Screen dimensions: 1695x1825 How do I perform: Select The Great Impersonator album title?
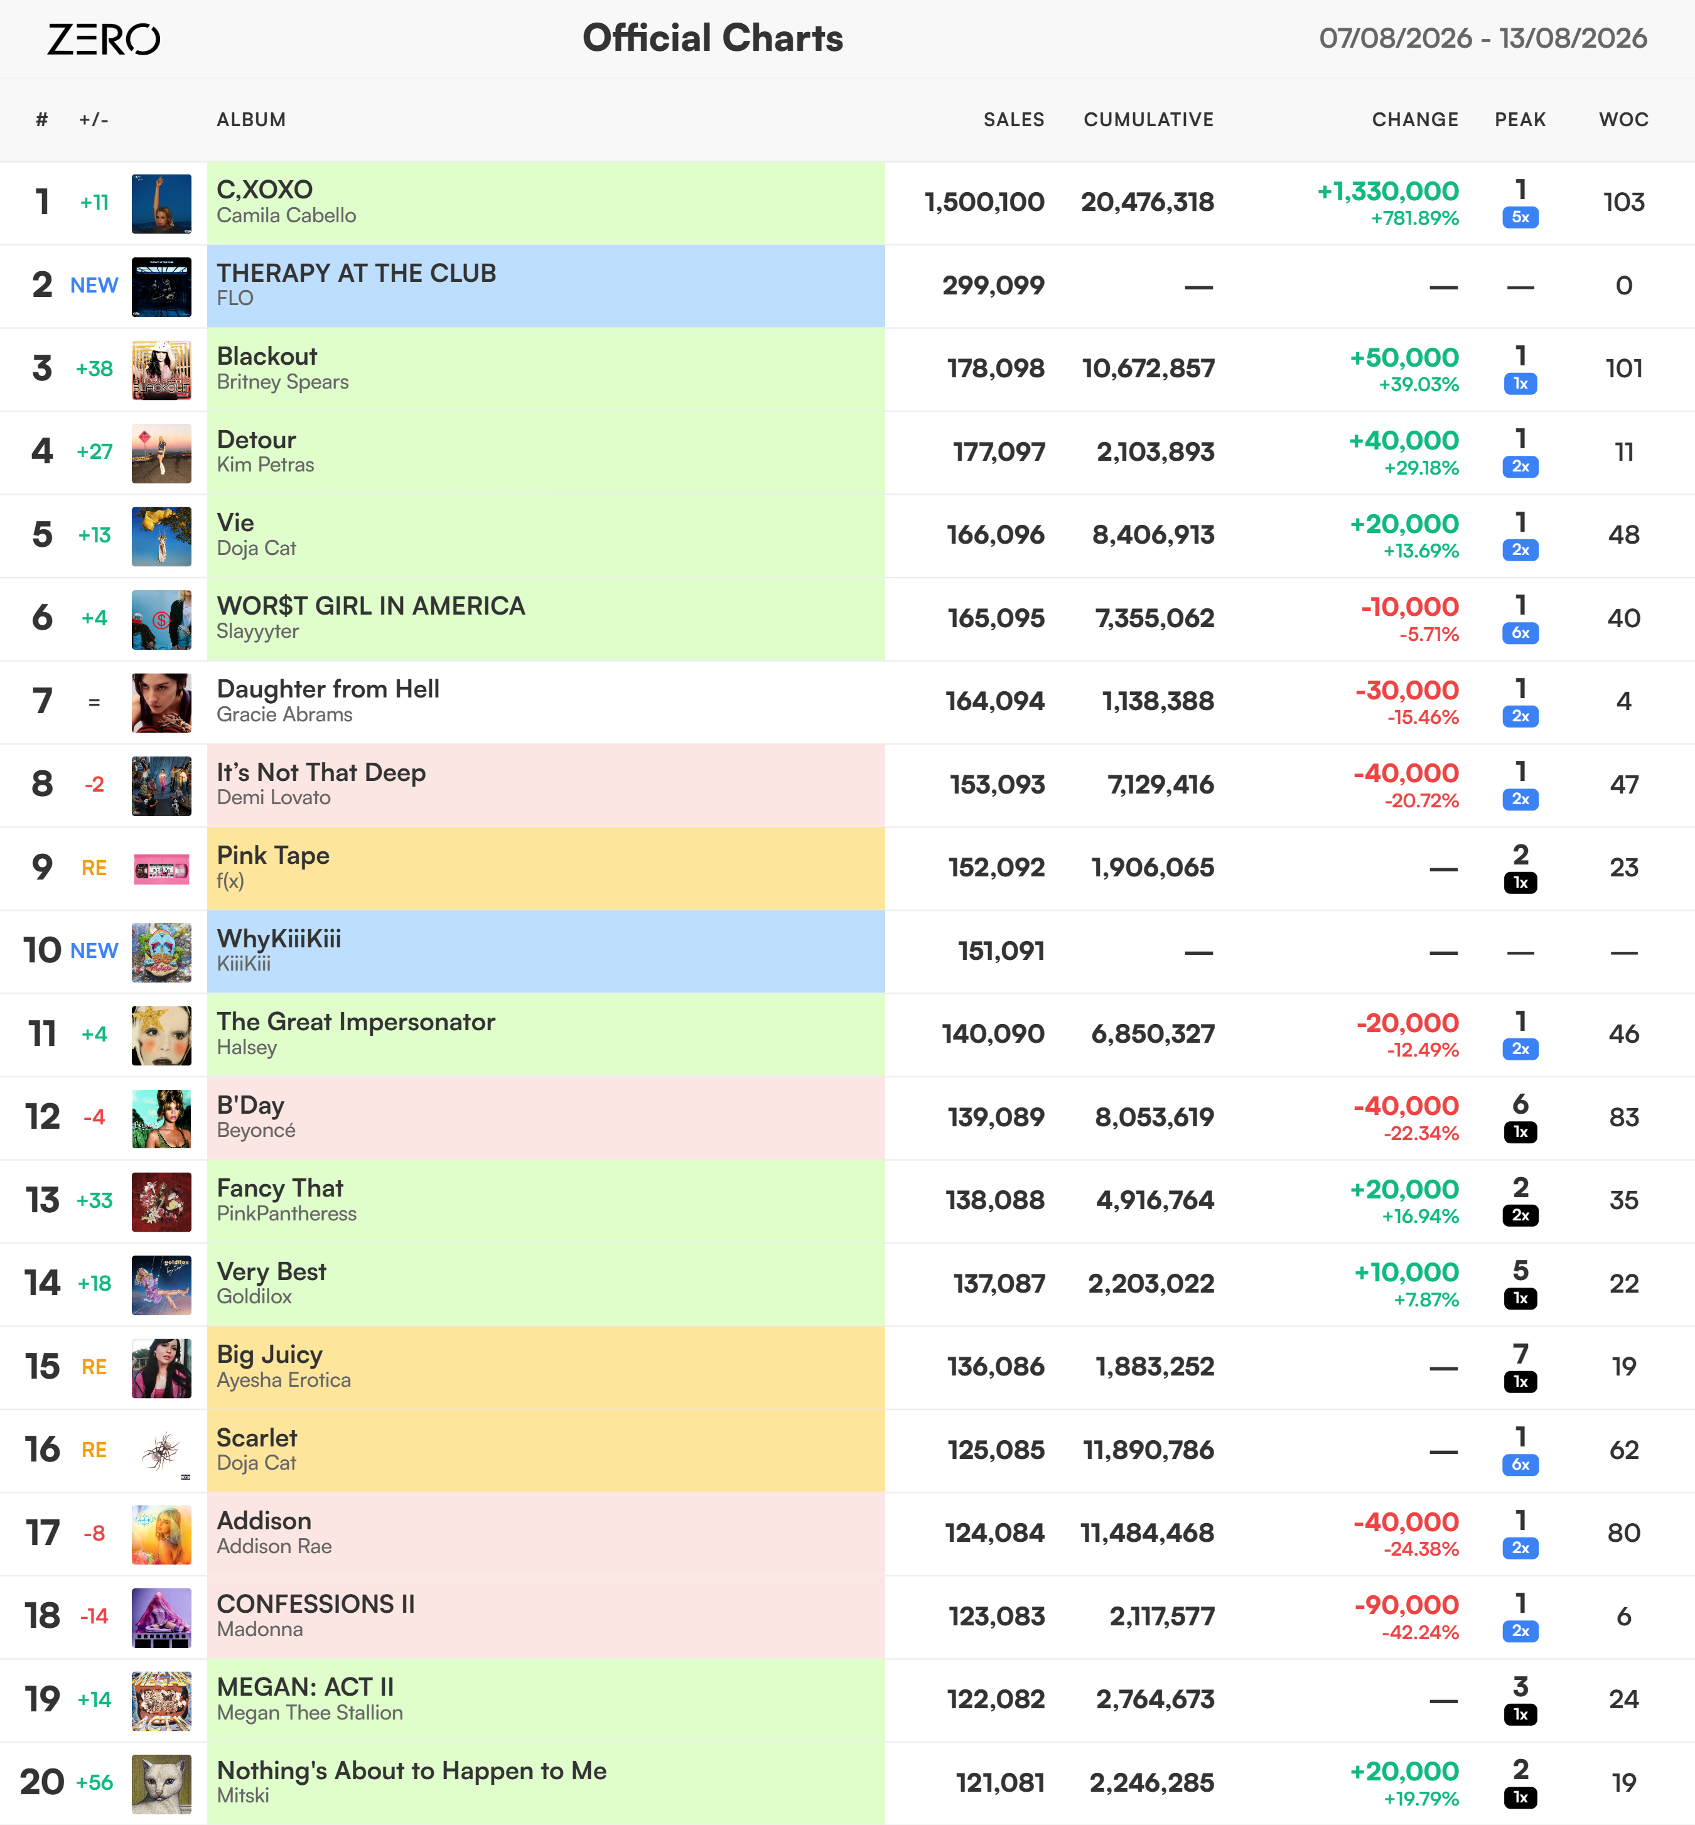pos(356,1021)
